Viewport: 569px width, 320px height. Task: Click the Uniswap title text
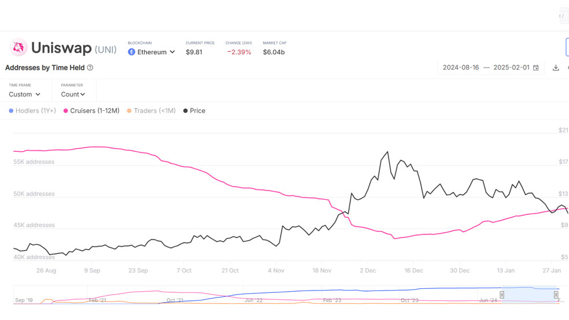(x=61, y=48)
